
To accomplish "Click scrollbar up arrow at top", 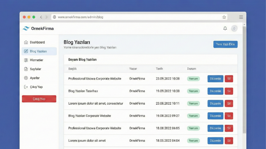I will click(x=244, y=24).
